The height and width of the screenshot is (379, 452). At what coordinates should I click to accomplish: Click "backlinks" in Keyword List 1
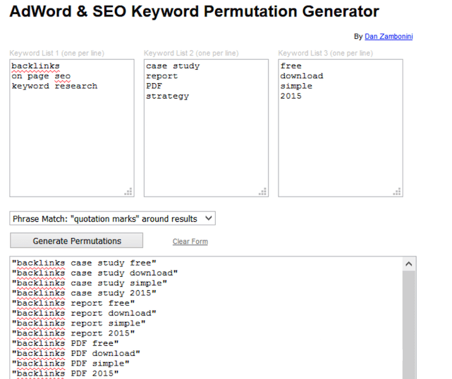click(x=35, y=66)
